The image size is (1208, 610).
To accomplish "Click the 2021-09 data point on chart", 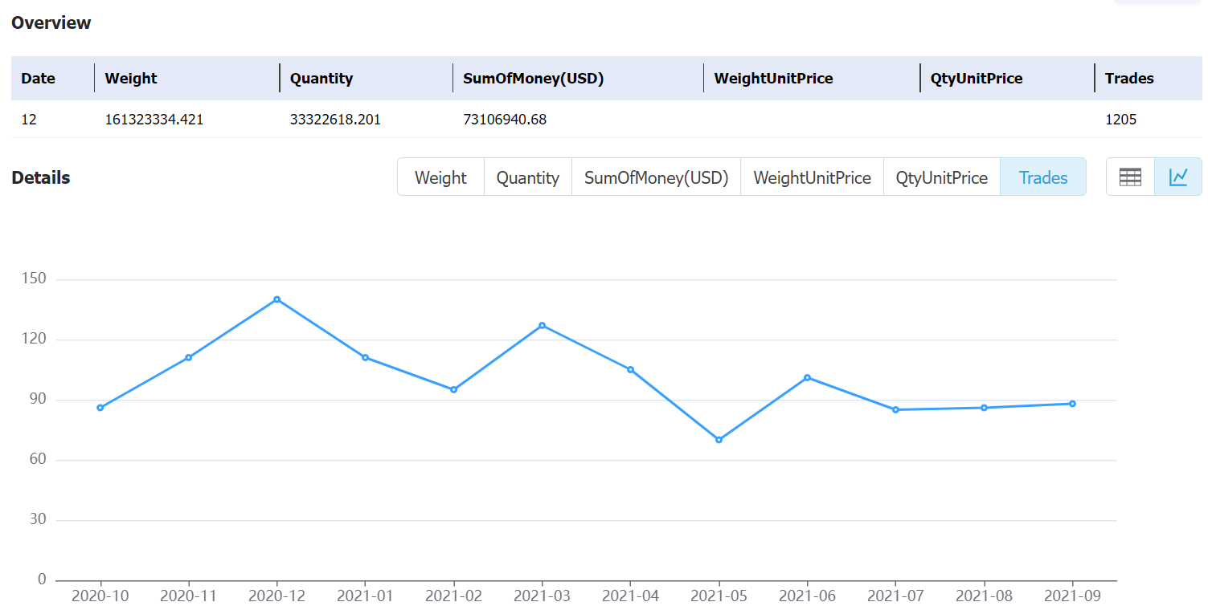I will pyautogui.click(x=1073, y=404).
